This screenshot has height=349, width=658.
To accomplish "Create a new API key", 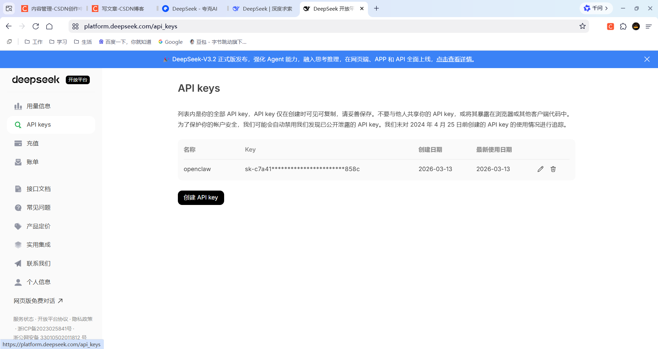I will coord(201,197).
